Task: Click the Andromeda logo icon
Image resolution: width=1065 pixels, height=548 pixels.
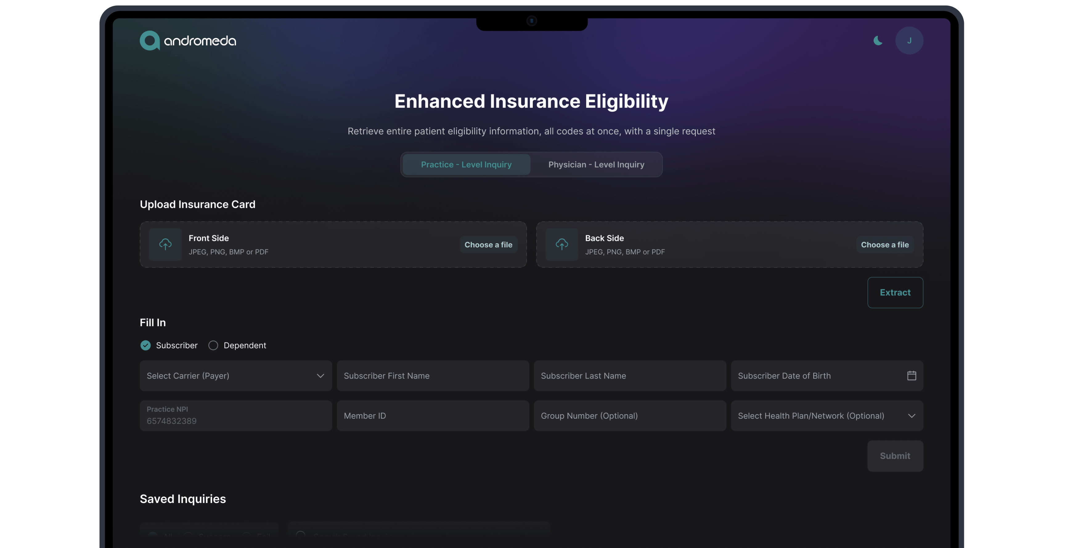Action: pos(150,40)
